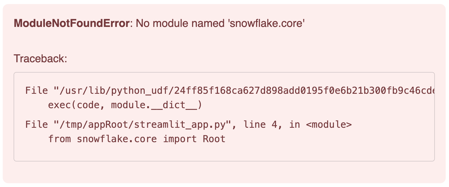
Task: Click the 'No module named' message text
Action: coord(180,24)
